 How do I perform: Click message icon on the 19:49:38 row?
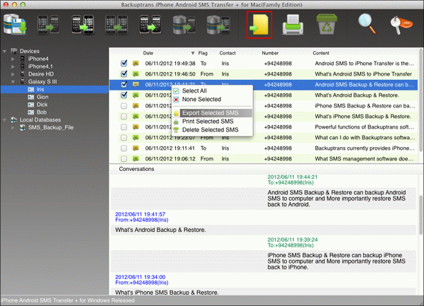click(136, 64)
